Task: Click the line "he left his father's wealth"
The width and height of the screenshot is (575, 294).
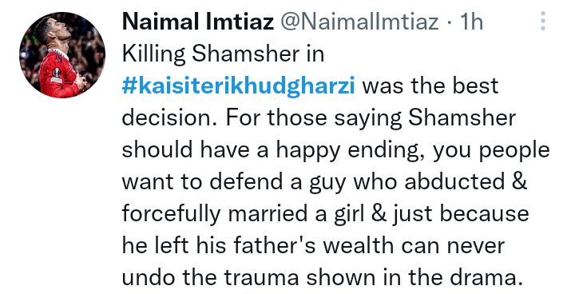Action: pos(314,246)
